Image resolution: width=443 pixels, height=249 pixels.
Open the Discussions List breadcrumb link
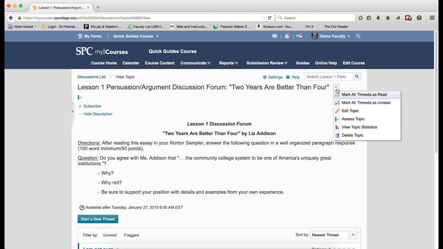pyautogui.click(x=92, y=77)
